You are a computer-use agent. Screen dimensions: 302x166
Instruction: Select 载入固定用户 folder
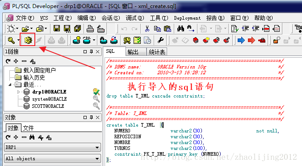coord(39,70)
